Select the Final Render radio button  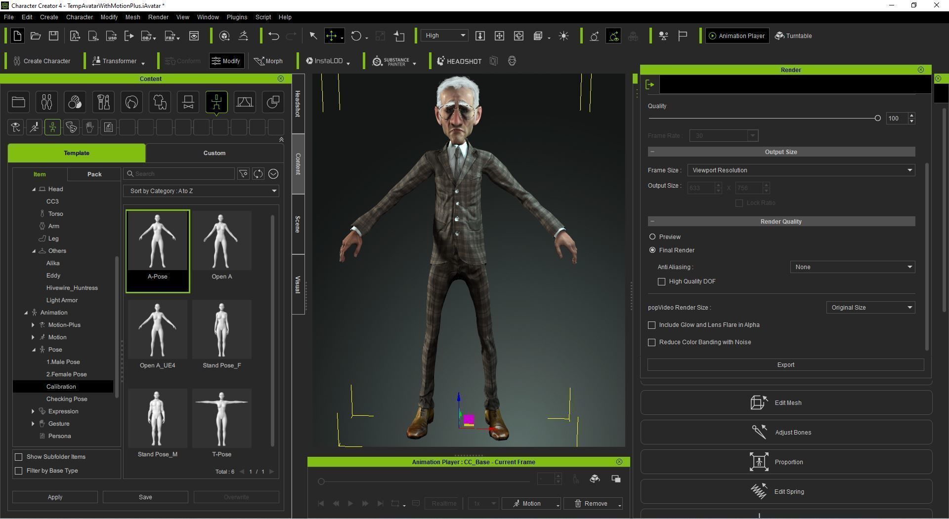[x=652, y=250]
